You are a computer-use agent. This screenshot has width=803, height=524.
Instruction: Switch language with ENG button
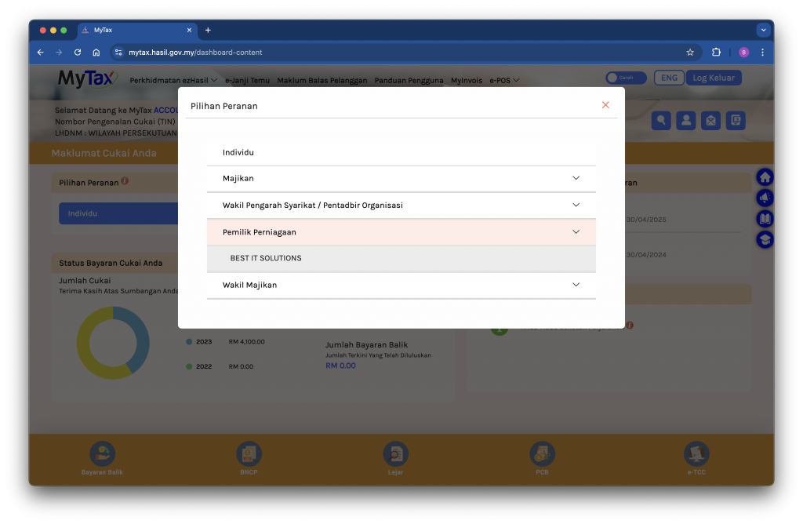[669, 78]
